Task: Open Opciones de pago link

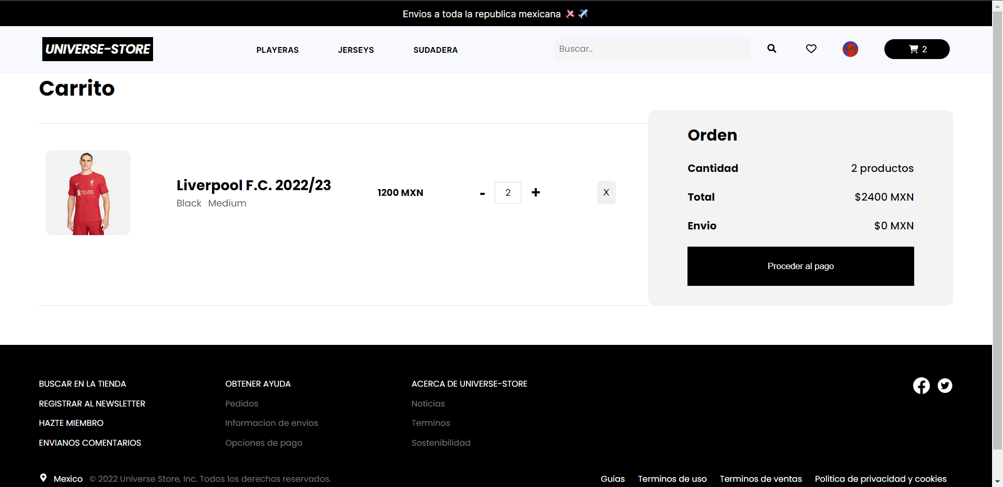Action: tap(264, 443)
